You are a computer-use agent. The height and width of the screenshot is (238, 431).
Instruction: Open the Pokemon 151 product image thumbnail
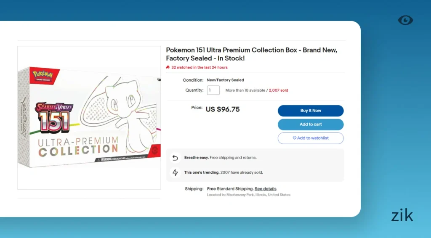(89, 118)
